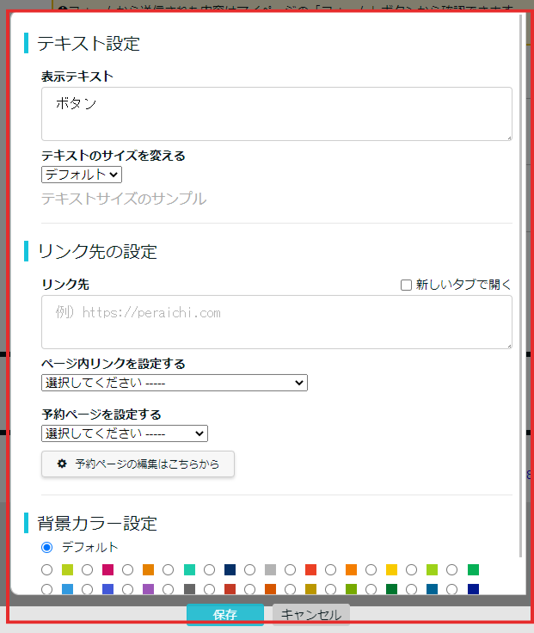Click the キャンセル button
The image size is (534, 633).
point(311,614)
